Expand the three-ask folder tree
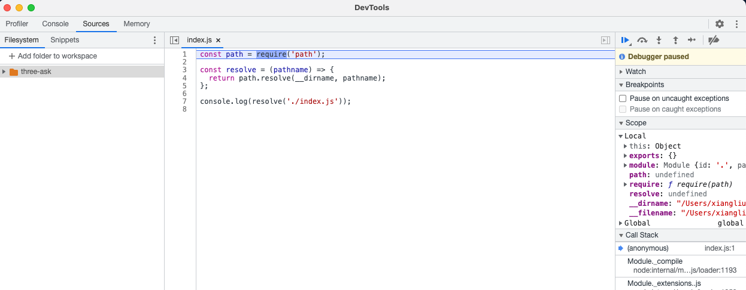This screenshot has height=290, width=746. click(4, 72)
